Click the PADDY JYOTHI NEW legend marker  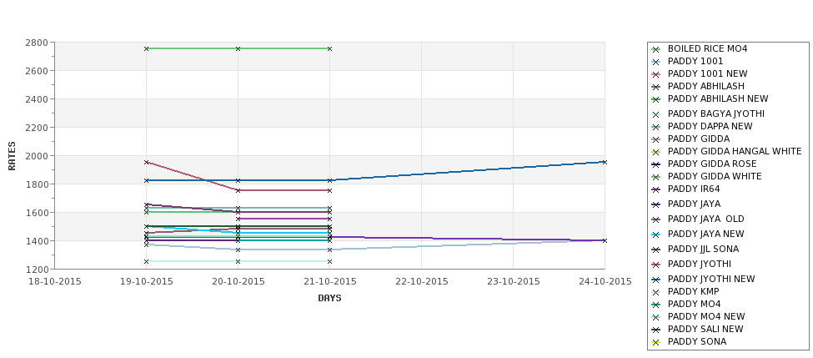[655, 280]
